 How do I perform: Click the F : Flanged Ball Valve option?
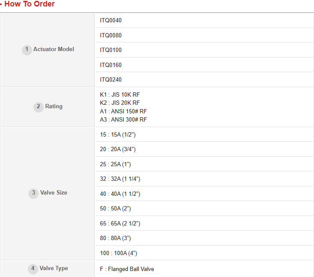(127, 269)
